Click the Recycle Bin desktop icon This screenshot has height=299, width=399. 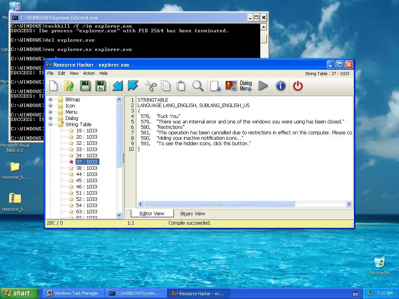[x=380, y=262]
